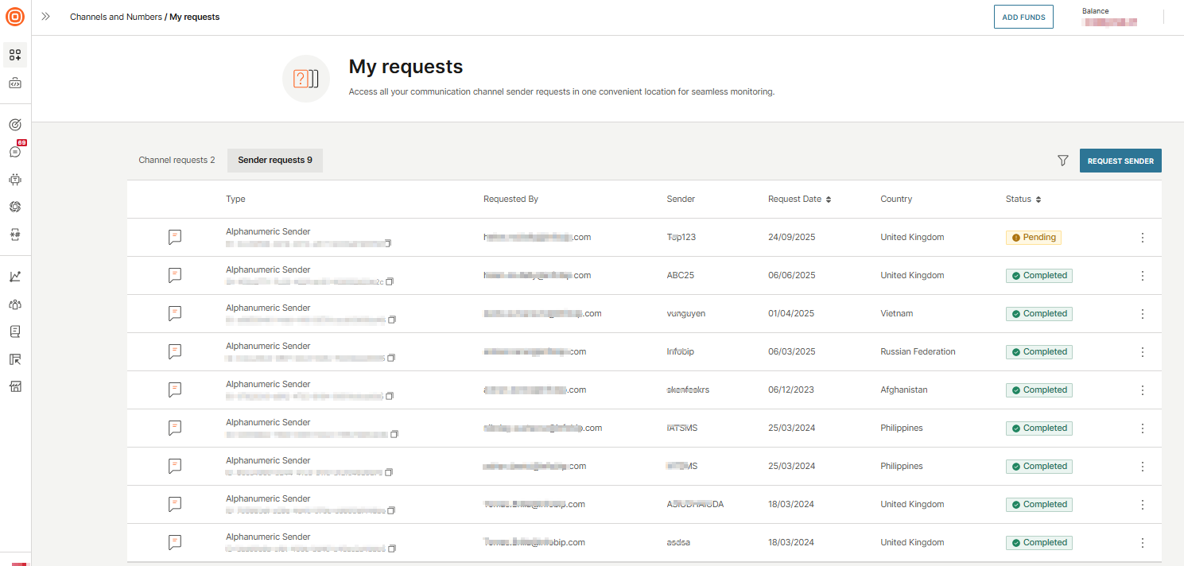Open the Analytics chart icon in the sidebar
1184x566 pixels.
15,276
